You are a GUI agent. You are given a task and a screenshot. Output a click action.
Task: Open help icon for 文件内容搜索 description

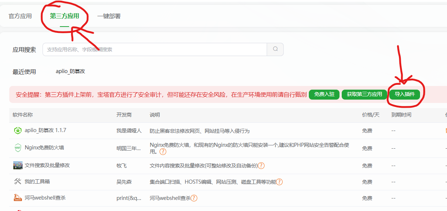tap(261, 166)
